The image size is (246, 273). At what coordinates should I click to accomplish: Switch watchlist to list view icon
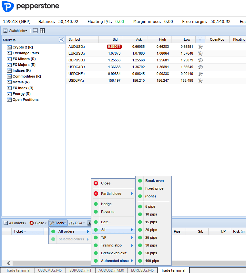click(x=35, y=31)
